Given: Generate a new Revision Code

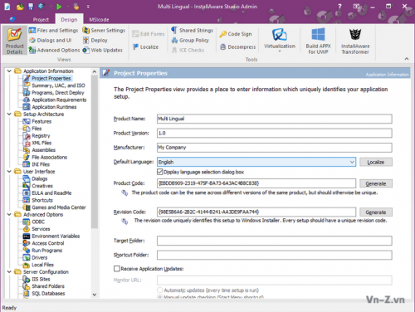Looking at the screenshot, I should coord(376,212).
